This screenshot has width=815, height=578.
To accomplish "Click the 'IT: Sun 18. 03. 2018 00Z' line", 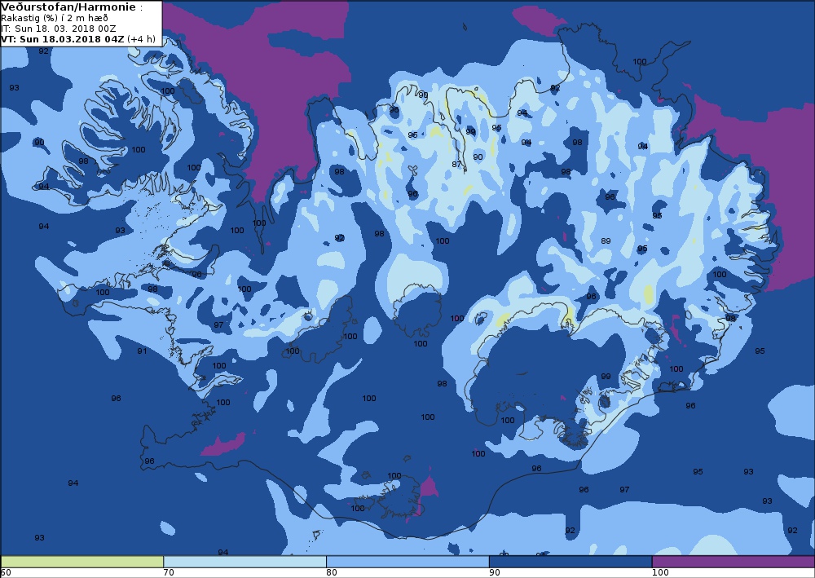I will click(58, 29).
